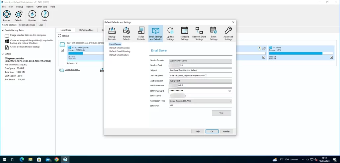The width and height of the screenshot is (340, 163).
Task: Reveal SMTP password with eye icon
Action: pyautogui.click(x=230, y=91)
